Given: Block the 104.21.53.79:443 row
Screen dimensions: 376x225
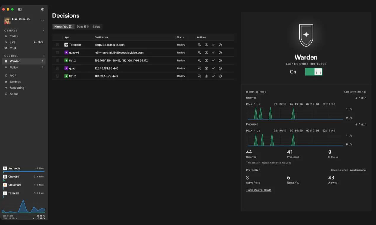Looking at the screenshot, I should [x=220, y=76].
